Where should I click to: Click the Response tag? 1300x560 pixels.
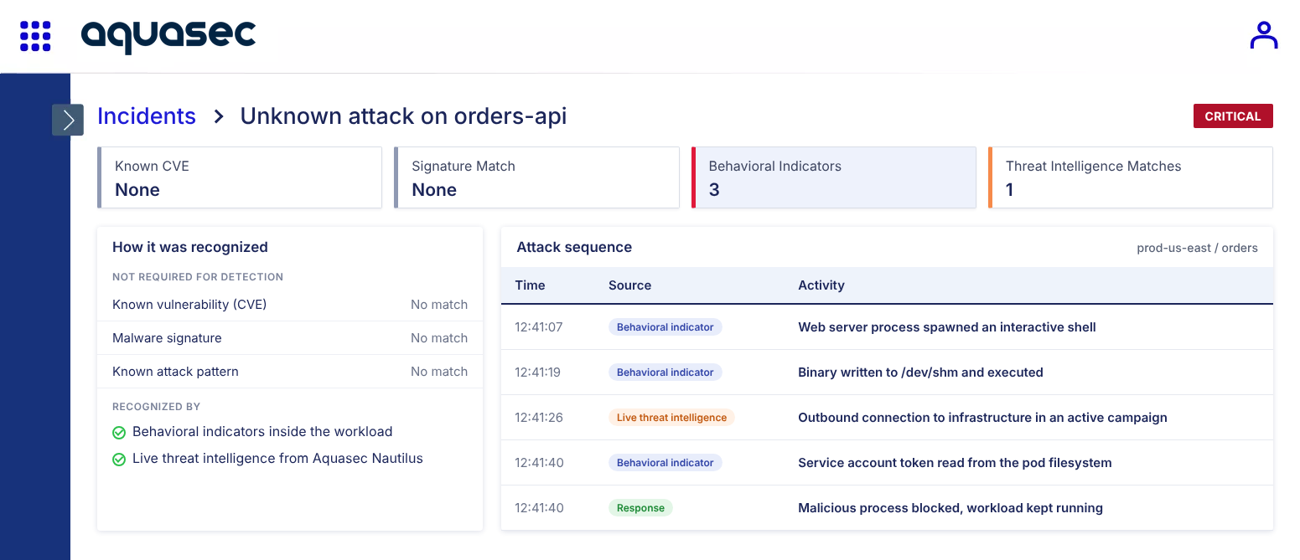coord(640,508)
